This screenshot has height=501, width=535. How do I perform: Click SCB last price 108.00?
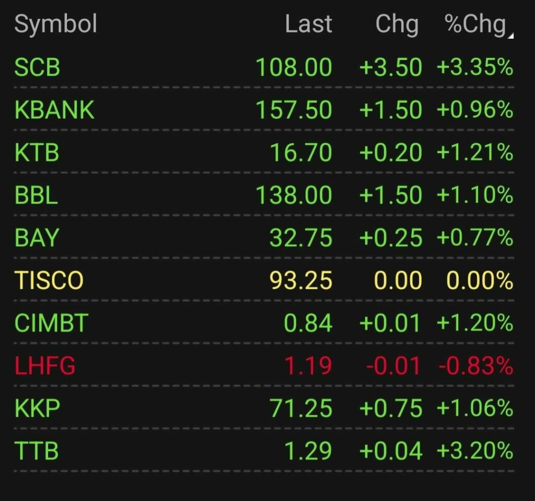coord(294,67)
